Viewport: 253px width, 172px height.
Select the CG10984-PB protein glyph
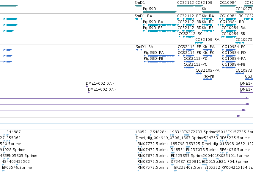(229, 67)
